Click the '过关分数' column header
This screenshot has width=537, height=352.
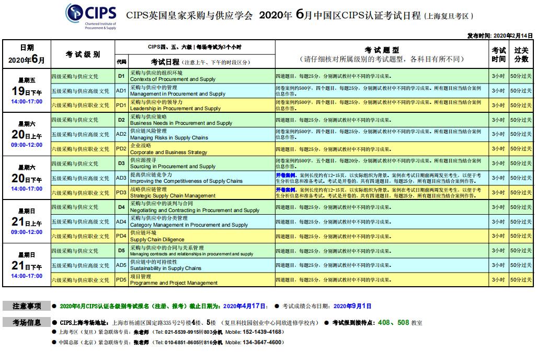[521, 54]
